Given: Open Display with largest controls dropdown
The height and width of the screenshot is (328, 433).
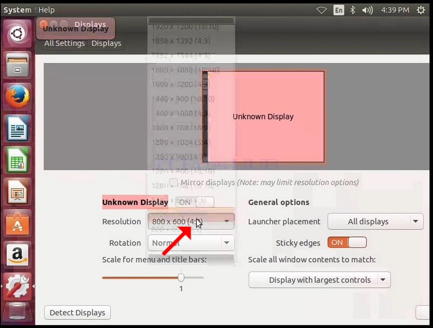Looking at the screenshot, I should (319, 280).
